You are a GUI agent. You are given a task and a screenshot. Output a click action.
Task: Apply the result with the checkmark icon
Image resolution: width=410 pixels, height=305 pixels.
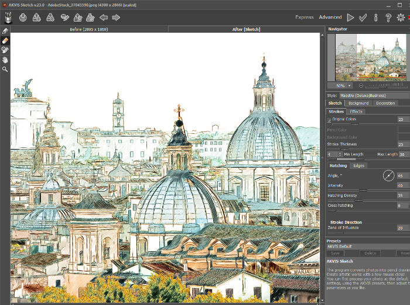pos(363,18)
